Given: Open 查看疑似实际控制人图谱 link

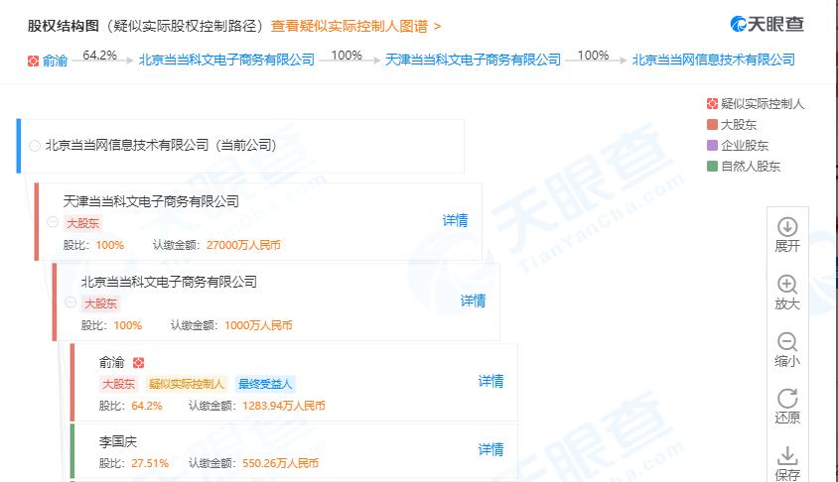Looking at the screenshot, I should click(x=355, y=26).
